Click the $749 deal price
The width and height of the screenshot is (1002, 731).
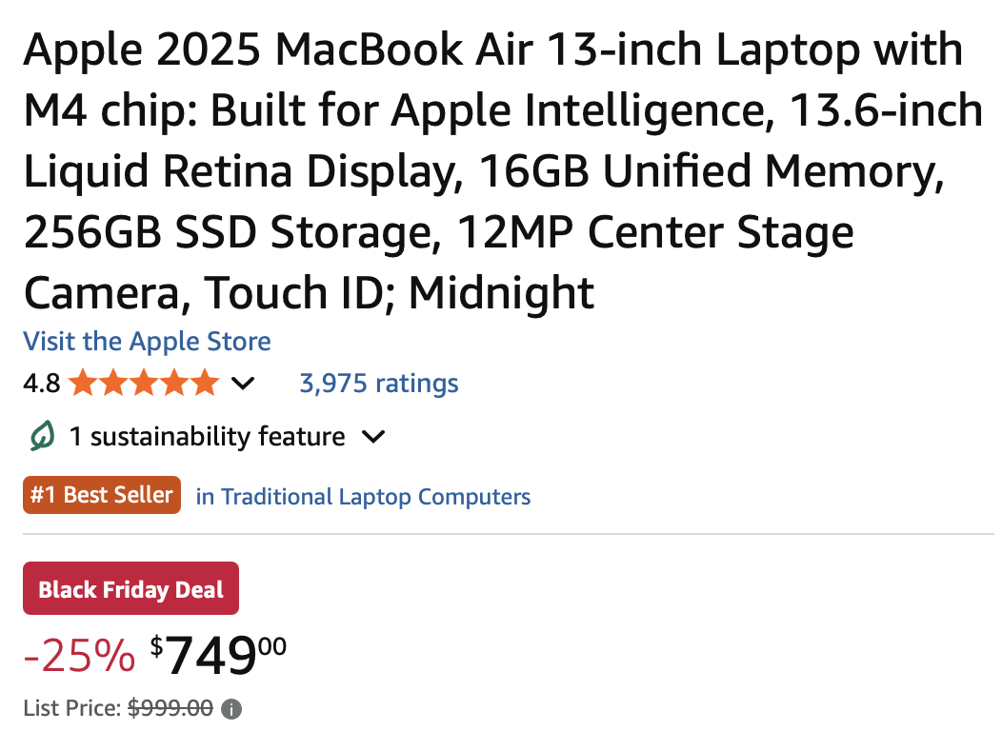pos(218,655)
